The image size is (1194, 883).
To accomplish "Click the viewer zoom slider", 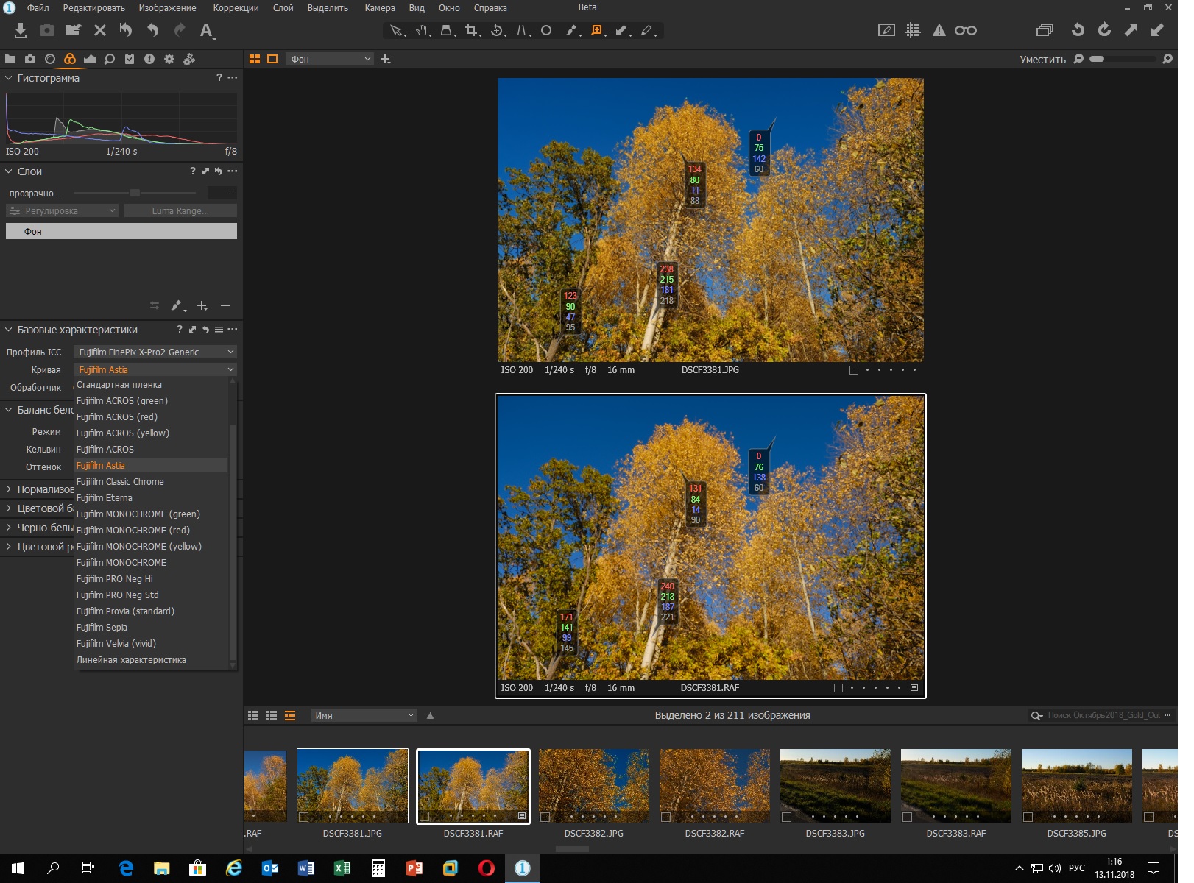I will coord(1122,59).
